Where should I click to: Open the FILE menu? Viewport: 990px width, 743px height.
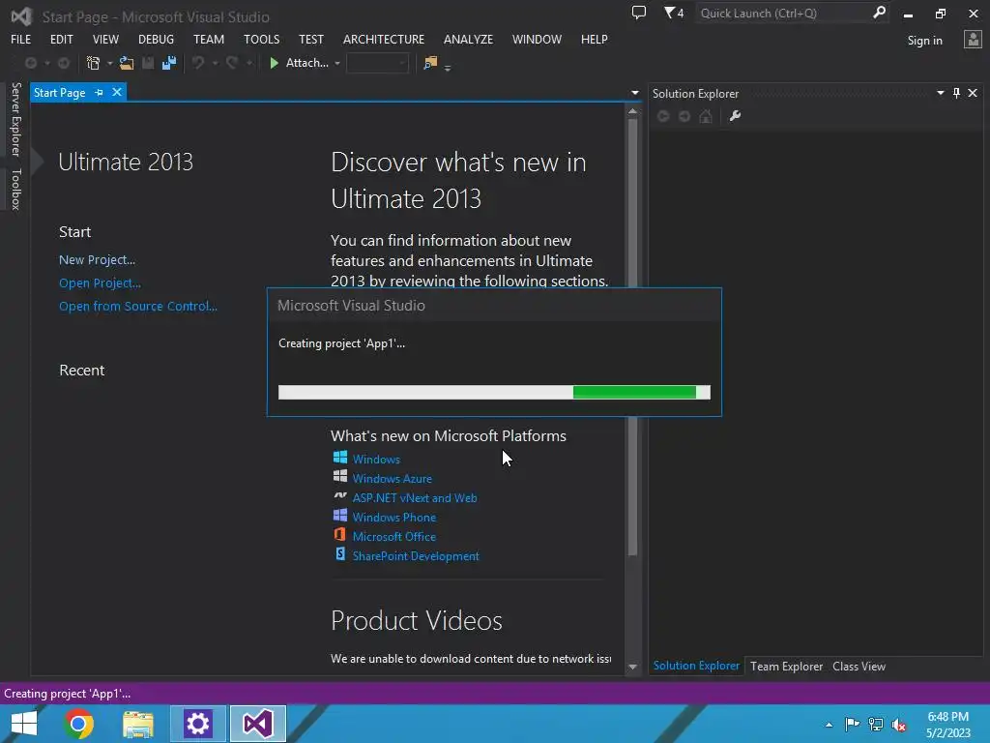[21, 39]
